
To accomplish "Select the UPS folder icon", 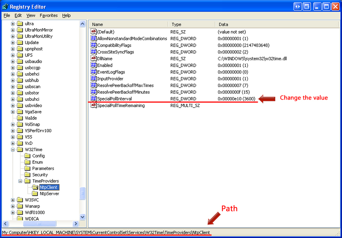I will point(20,55).
